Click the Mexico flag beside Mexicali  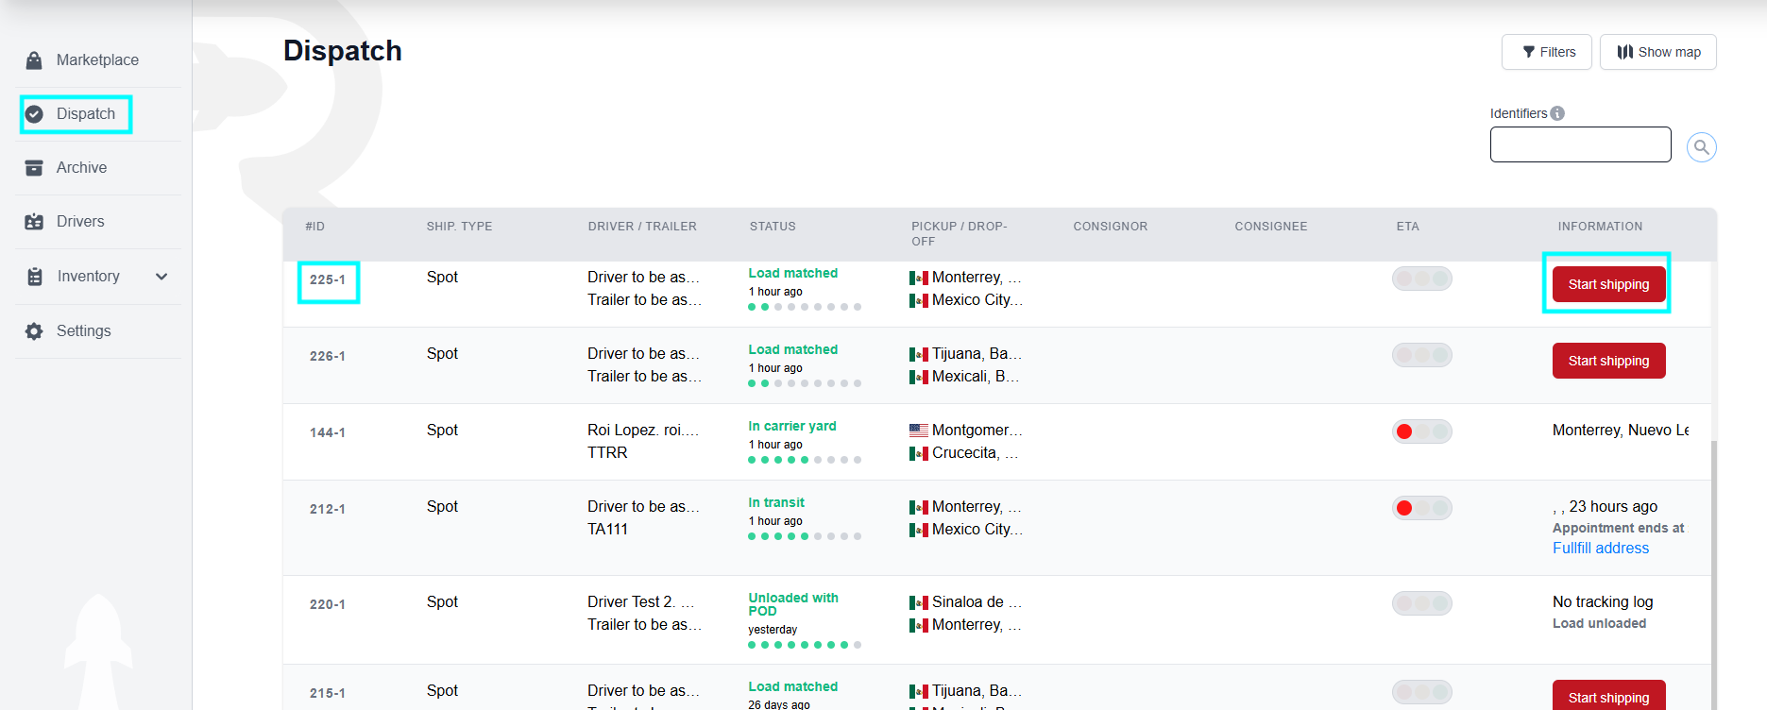pos(919,377)
